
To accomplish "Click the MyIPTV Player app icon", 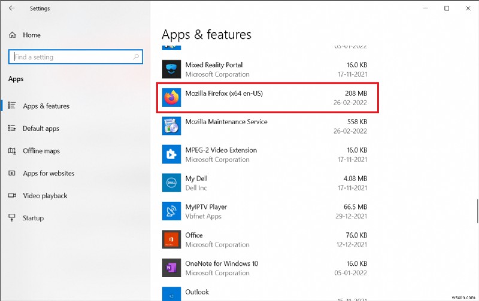I will [171, 211].
